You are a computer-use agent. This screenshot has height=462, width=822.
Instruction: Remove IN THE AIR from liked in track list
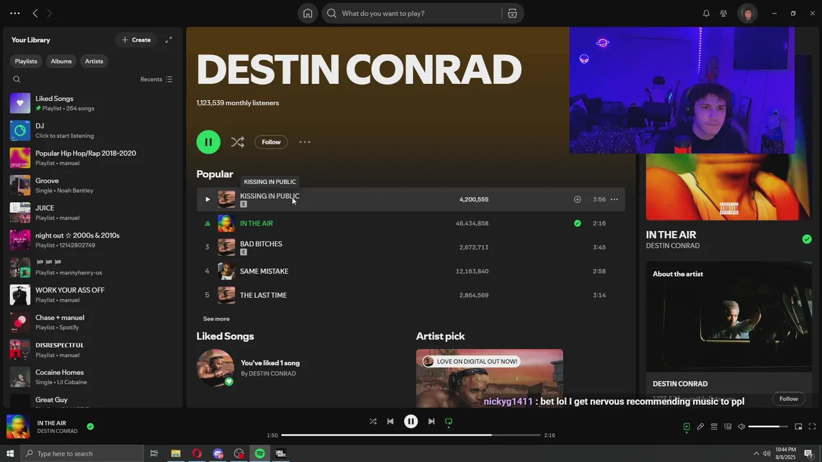coord(577,223)
